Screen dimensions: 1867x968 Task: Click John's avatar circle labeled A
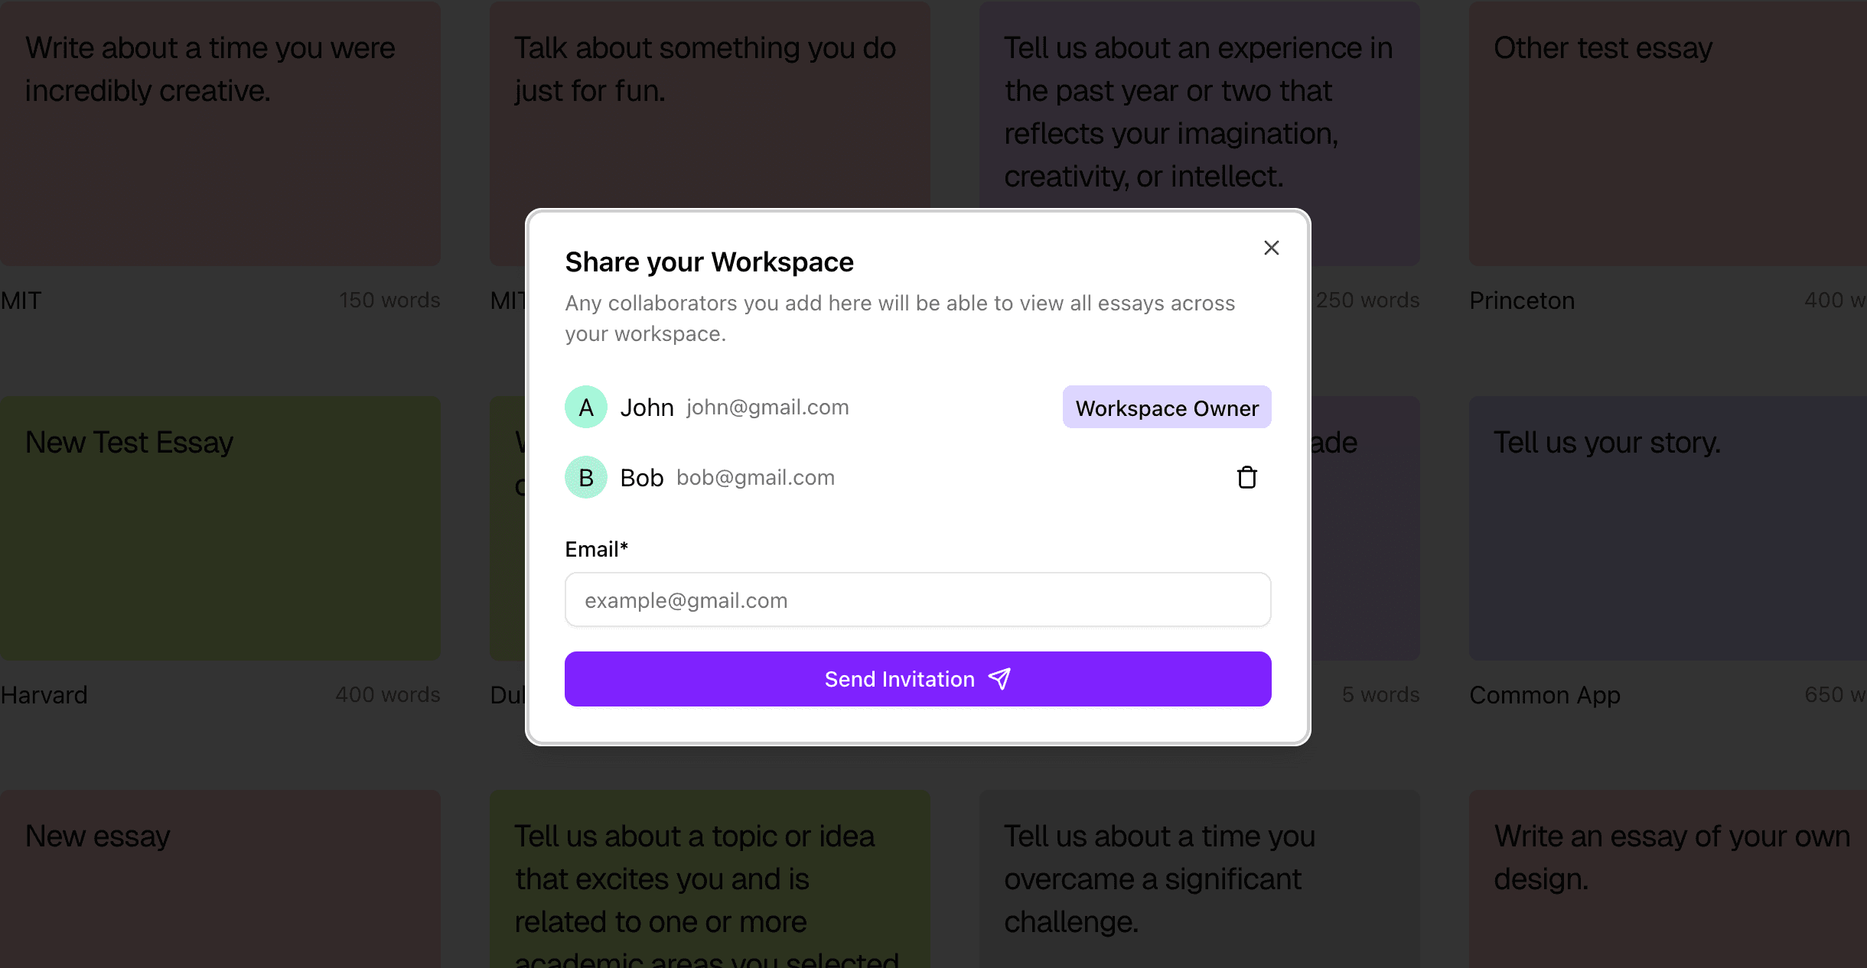coord(586,407)
